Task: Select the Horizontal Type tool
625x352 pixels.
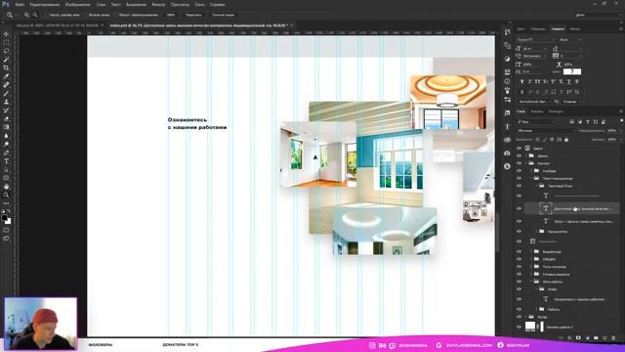Action: [6, 161]
